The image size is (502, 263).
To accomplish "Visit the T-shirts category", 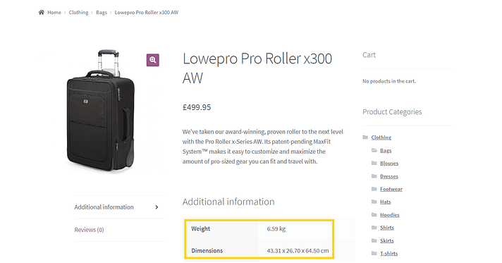I will [x=388, y=253].
